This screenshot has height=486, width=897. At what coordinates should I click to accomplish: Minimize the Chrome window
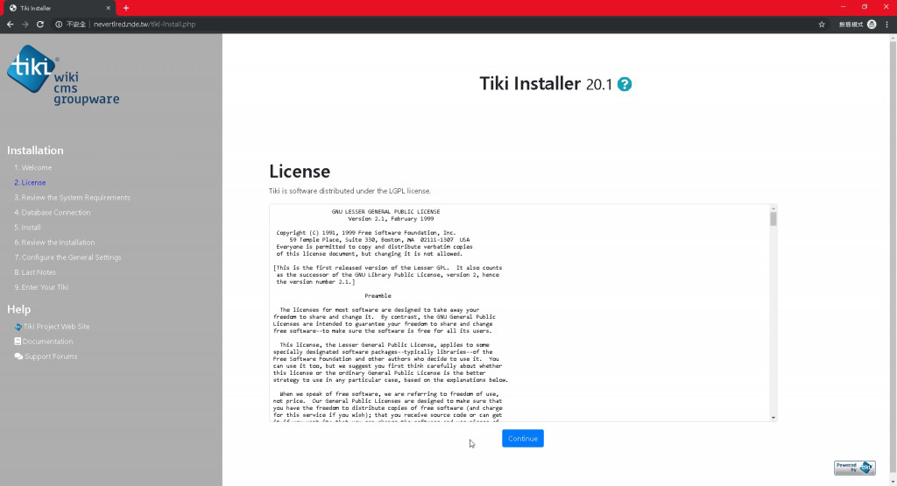coord(843,7)
